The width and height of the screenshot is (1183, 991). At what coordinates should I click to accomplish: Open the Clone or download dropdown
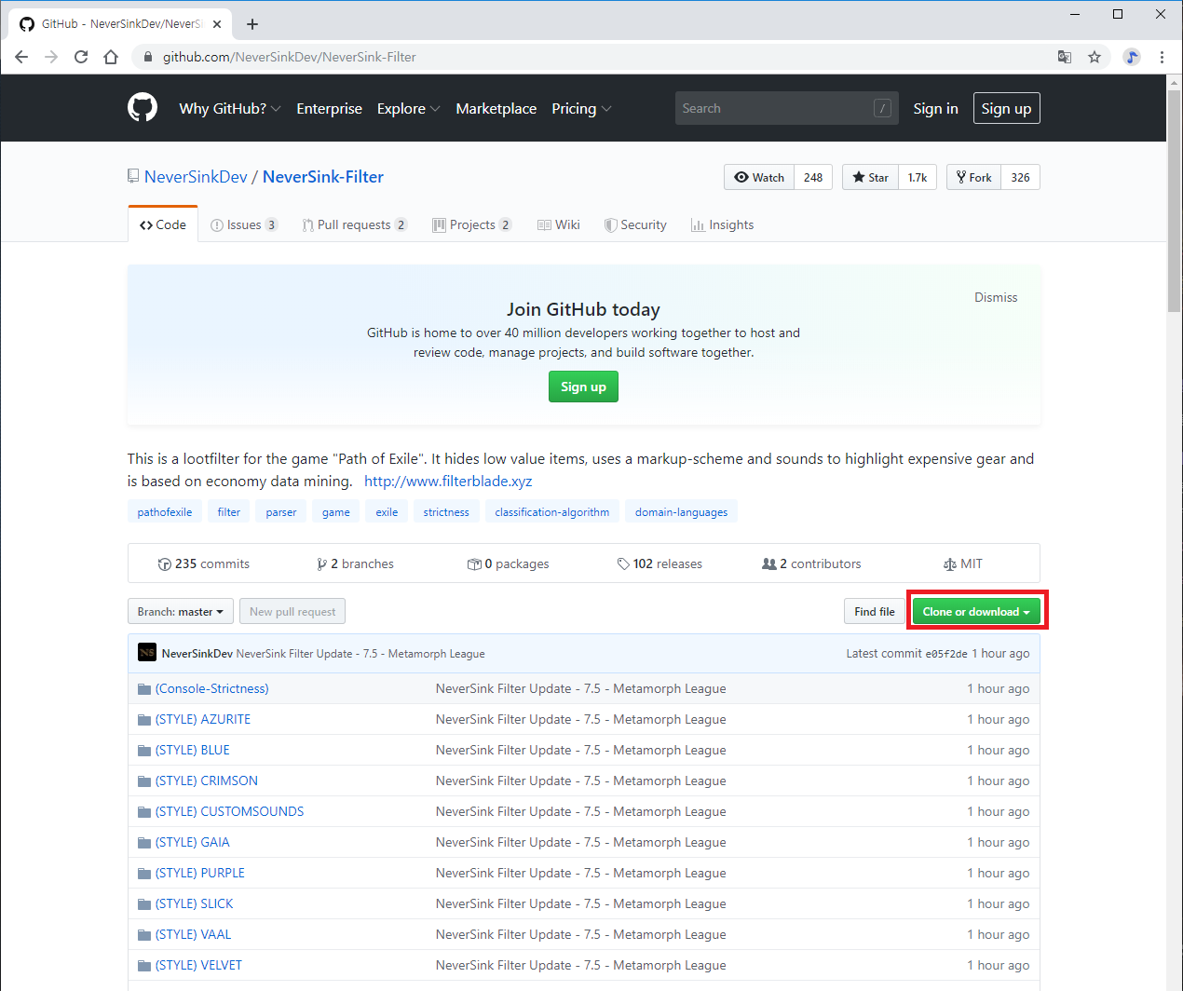[x=976, y=612]
